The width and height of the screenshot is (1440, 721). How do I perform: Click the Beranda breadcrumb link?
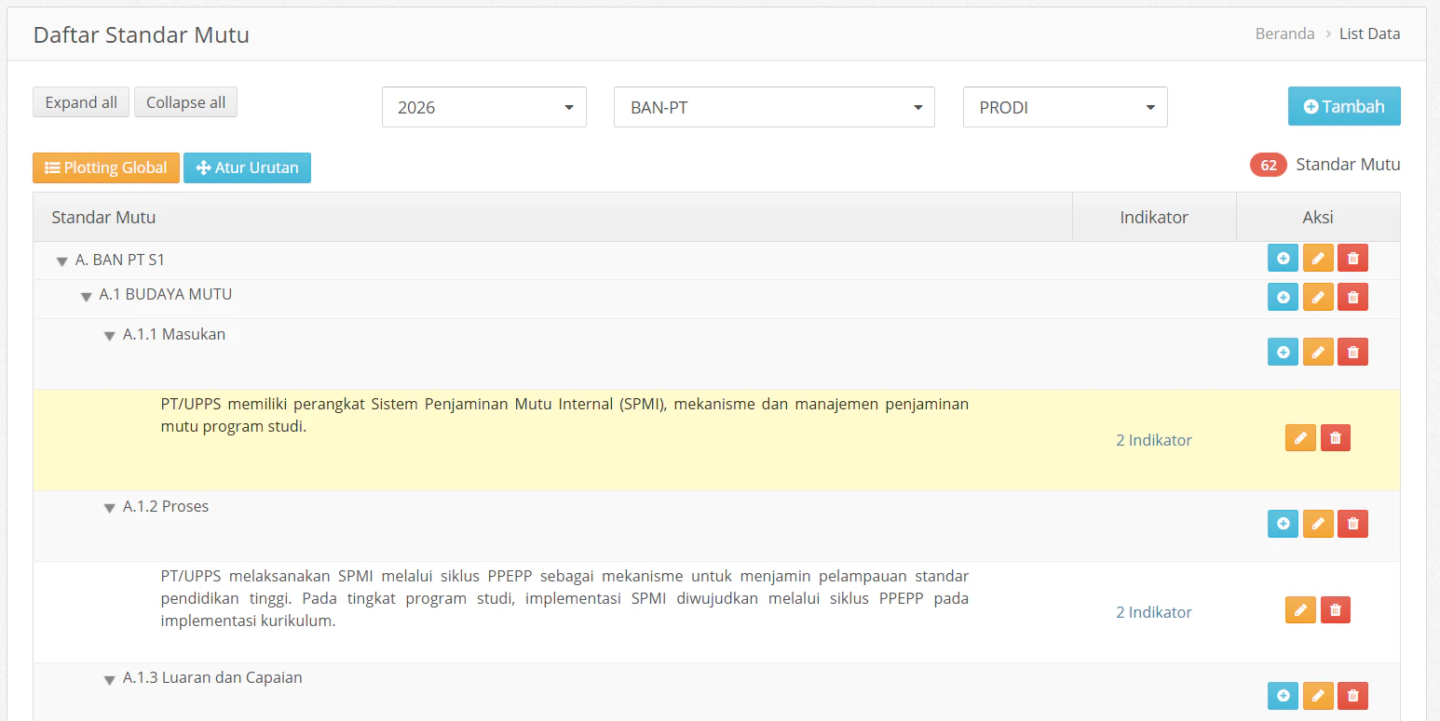pos(1284,33)
